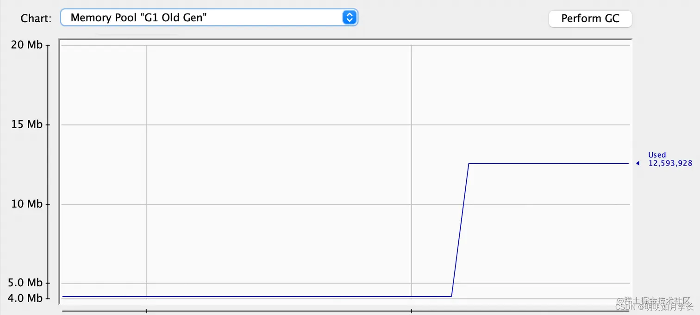Click the Used 12,593,928 value label
This screenshot has height=315, width=700.
[x=670, y=159]
